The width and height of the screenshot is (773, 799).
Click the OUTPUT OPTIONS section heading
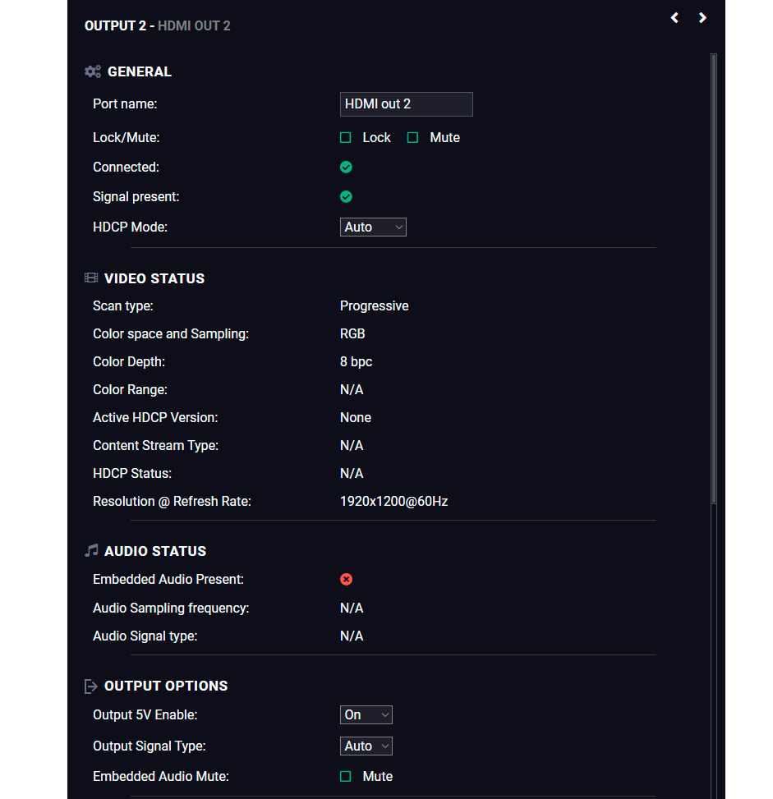(x=166, y=686)
